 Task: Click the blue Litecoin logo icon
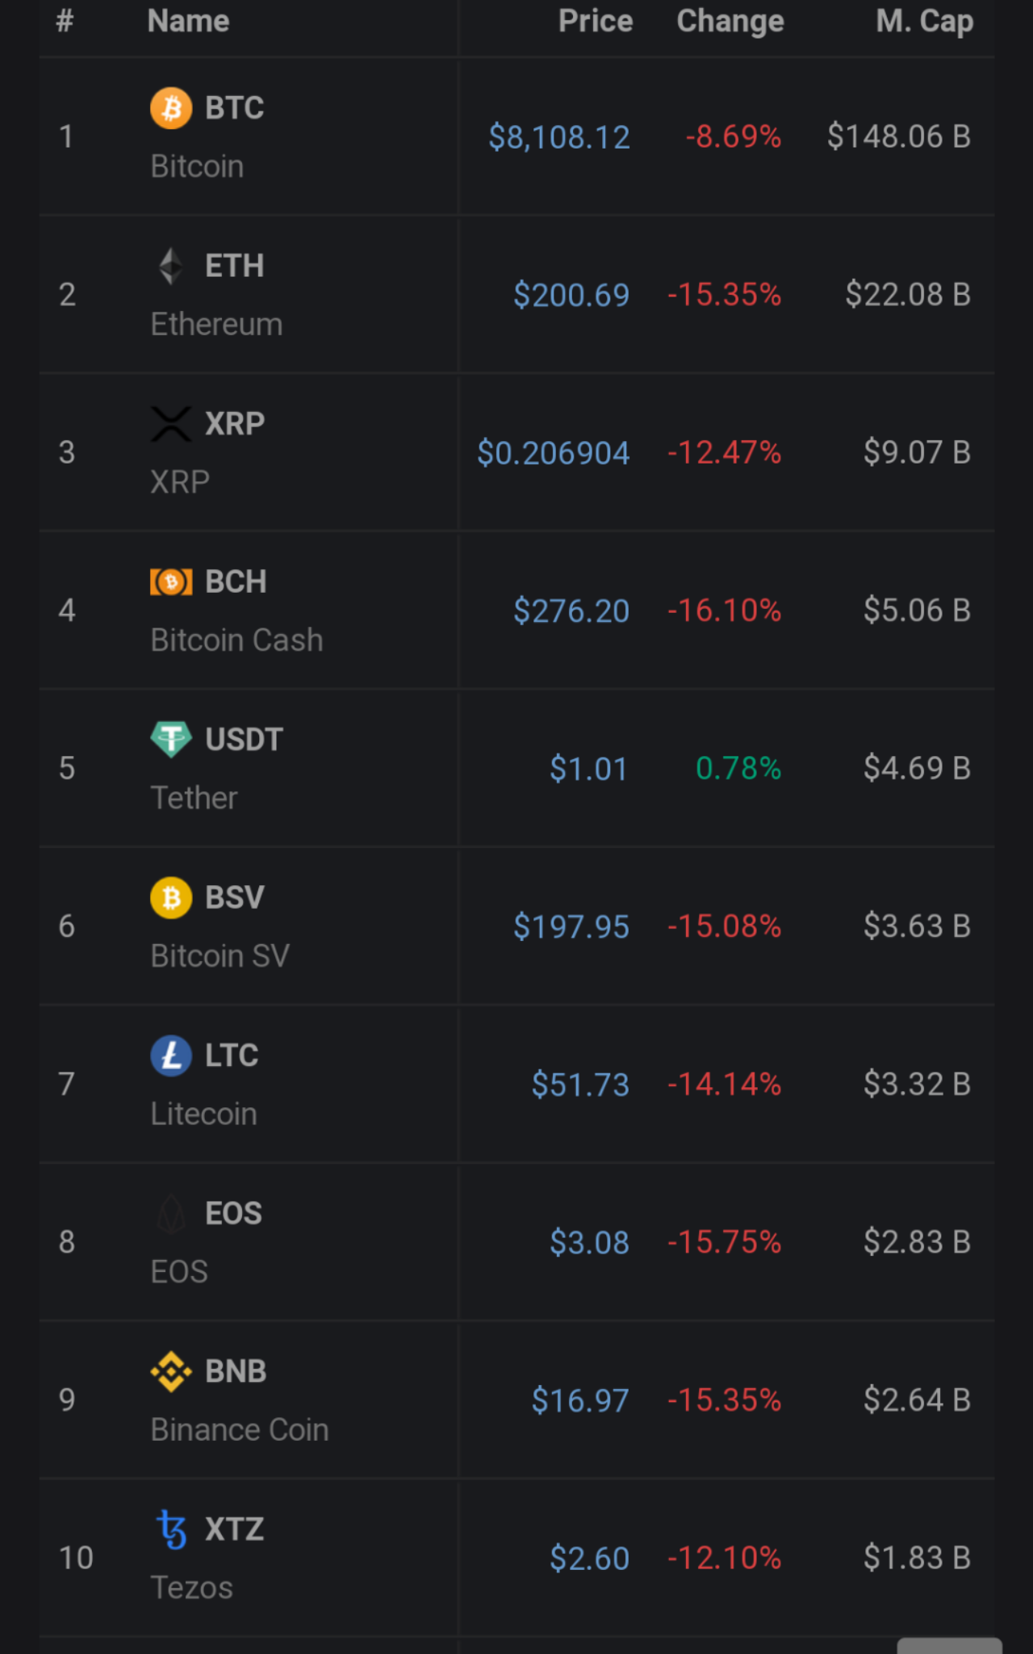click(171, 1056)
